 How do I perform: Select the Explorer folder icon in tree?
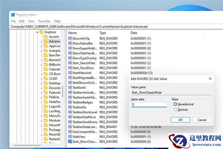point(42,32)
